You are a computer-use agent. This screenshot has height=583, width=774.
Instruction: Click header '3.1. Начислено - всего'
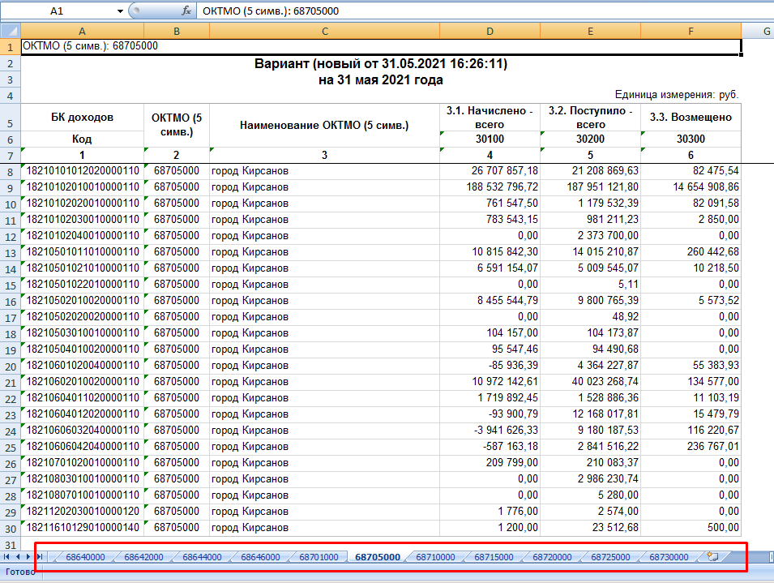tap(490, 118)
